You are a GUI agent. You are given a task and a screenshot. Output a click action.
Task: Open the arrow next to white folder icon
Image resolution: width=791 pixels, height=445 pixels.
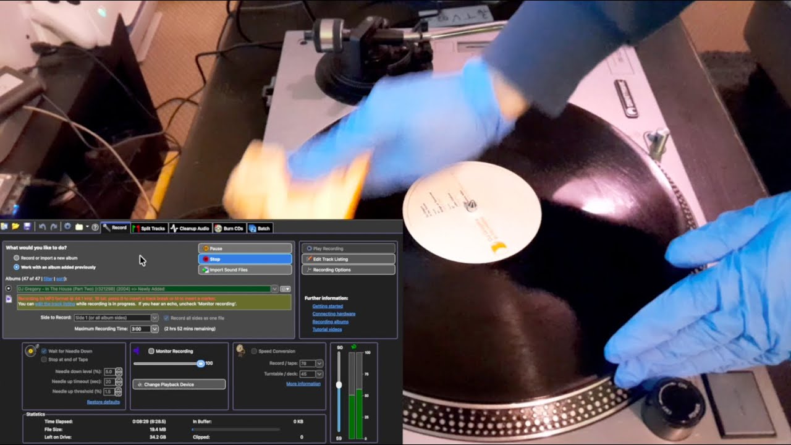point(87,227)
